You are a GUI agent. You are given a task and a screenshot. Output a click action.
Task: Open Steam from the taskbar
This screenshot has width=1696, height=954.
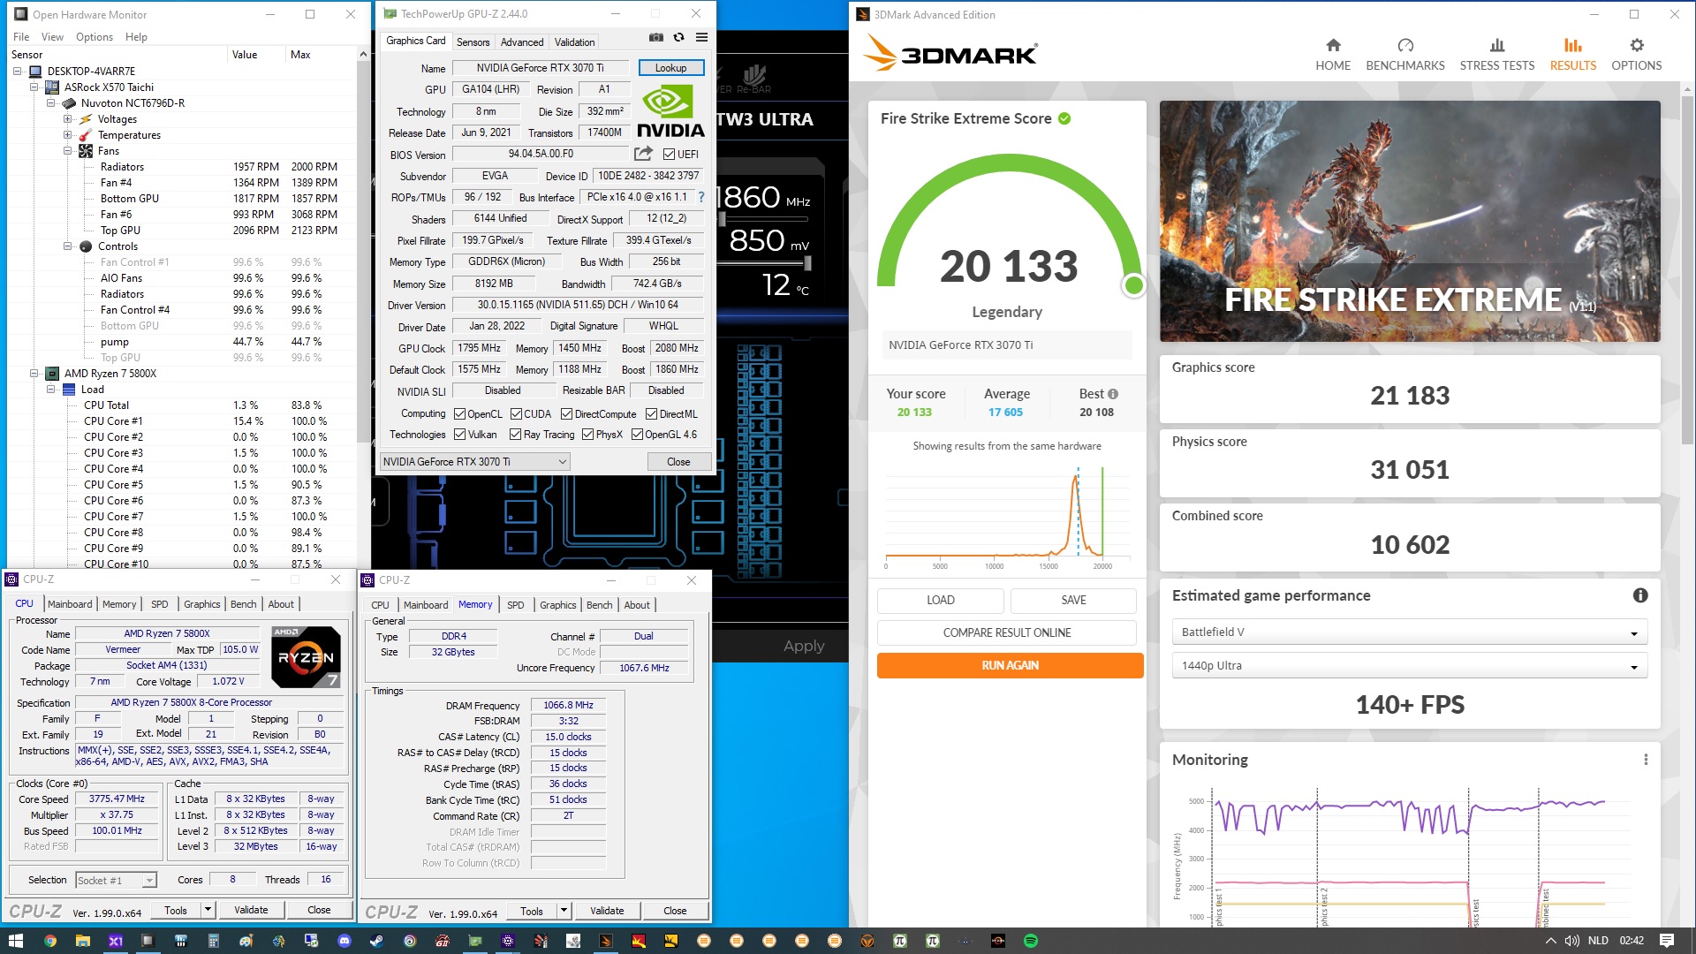tap(377, 941)
